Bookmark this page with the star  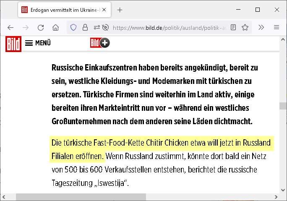[x=245, y=27]
